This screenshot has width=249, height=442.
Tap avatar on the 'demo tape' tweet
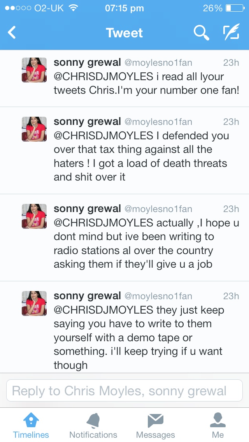coord(34,303)
